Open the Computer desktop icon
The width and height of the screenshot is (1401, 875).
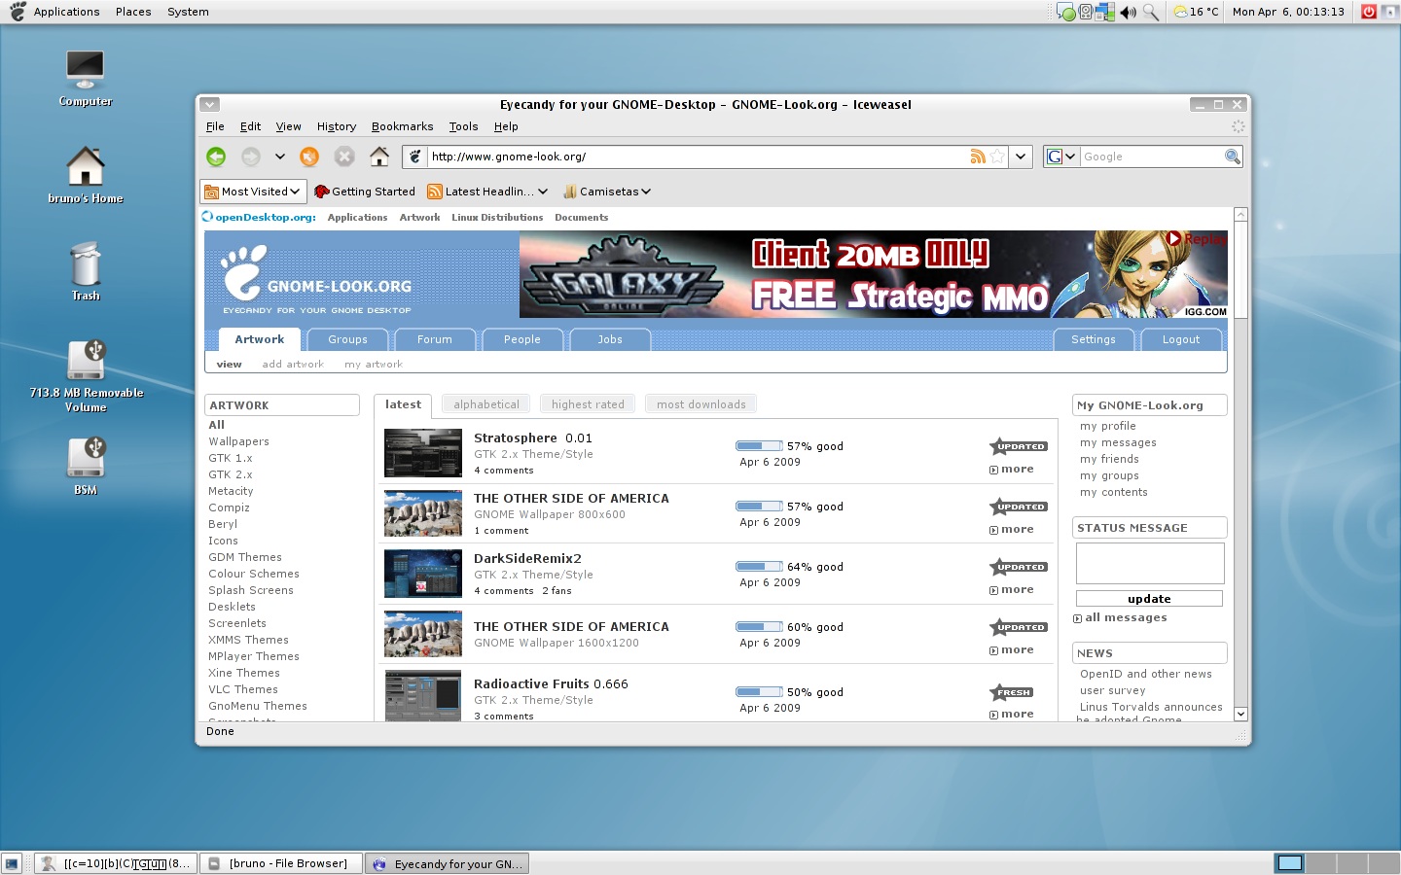pos(86,70)
